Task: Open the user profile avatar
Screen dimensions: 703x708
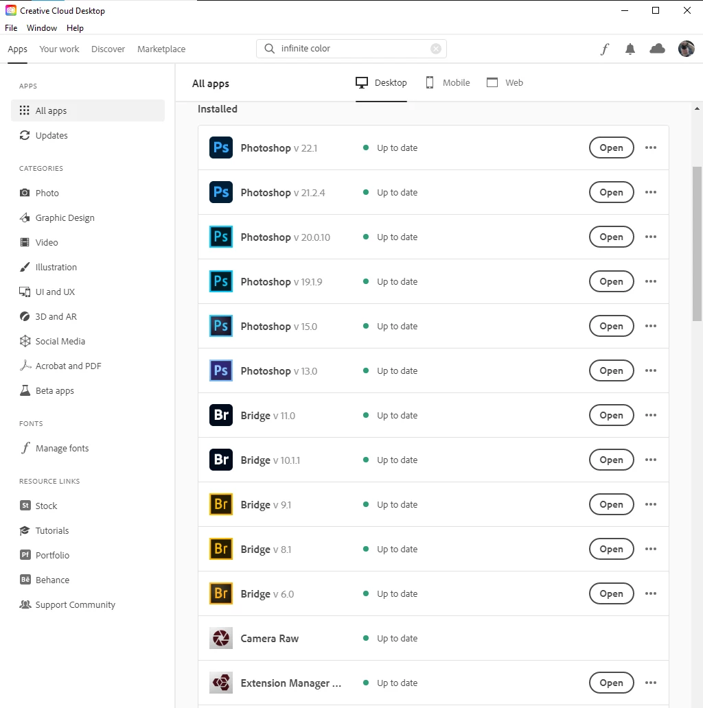Action: point(687,49)
